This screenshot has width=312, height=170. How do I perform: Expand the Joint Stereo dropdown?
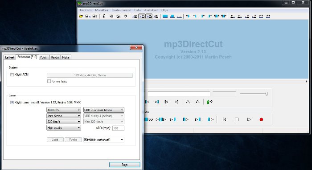63,116
